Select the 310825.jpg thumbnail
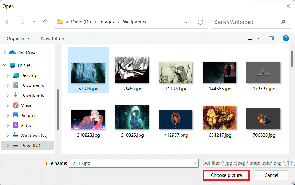295x185 pixels. tap(132, 117)
